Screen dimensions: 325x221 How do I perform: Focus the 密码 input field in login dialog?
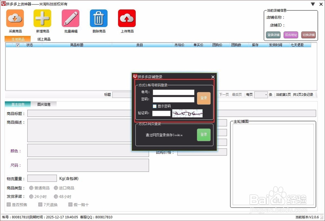pos(174,100)
